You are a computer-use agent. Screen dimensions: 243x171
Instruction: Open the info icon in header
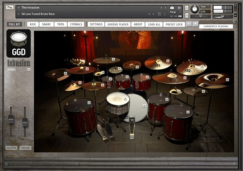point(179,8)
